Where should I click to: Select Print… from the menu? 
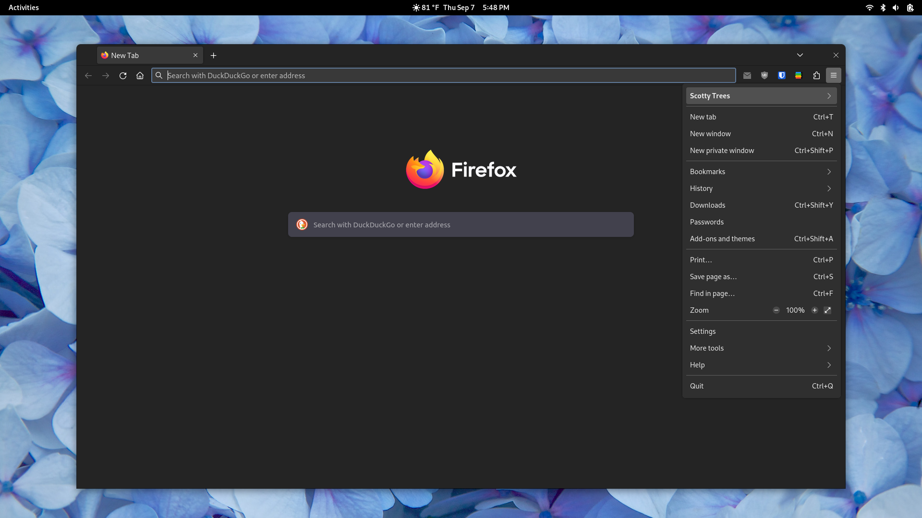point(761,260)
